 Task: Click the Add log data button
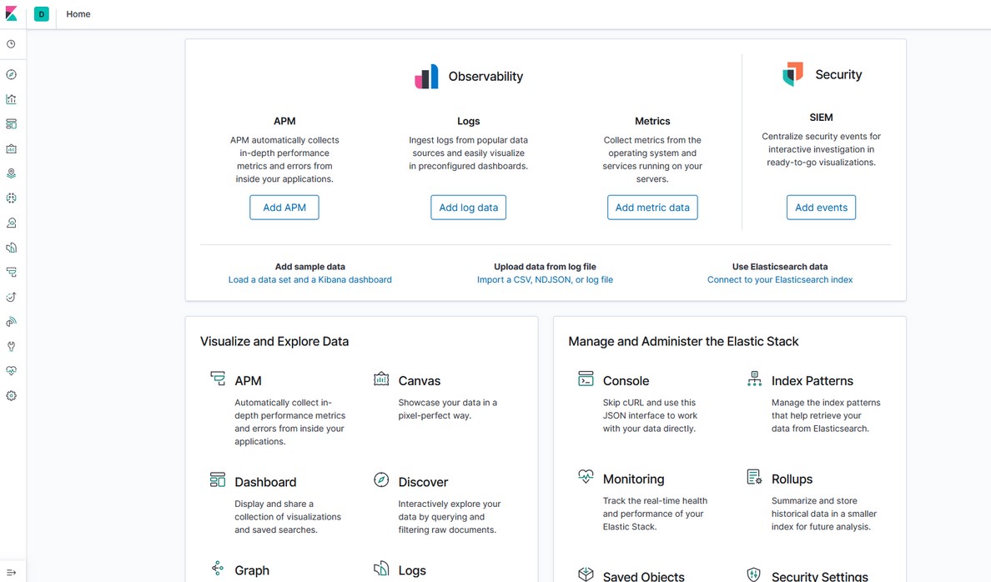pyautogui.click(x=468, y=208)
